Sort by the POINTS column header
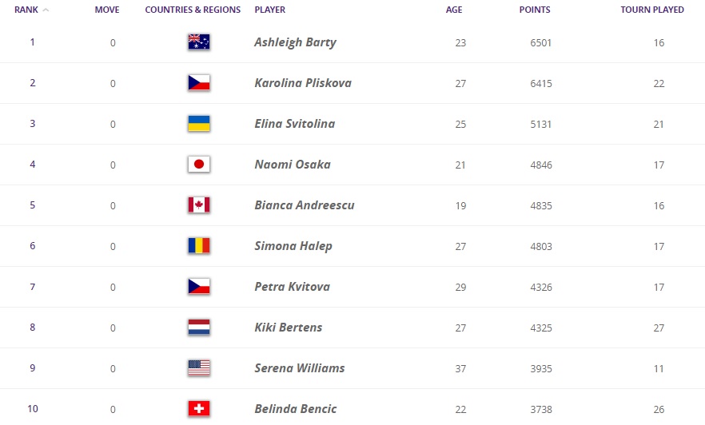The width and height of the screenshot is (705, 425). 535,10
